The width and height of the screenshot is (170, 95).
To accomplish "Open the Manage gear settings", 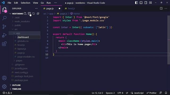I will coord(4,86).
